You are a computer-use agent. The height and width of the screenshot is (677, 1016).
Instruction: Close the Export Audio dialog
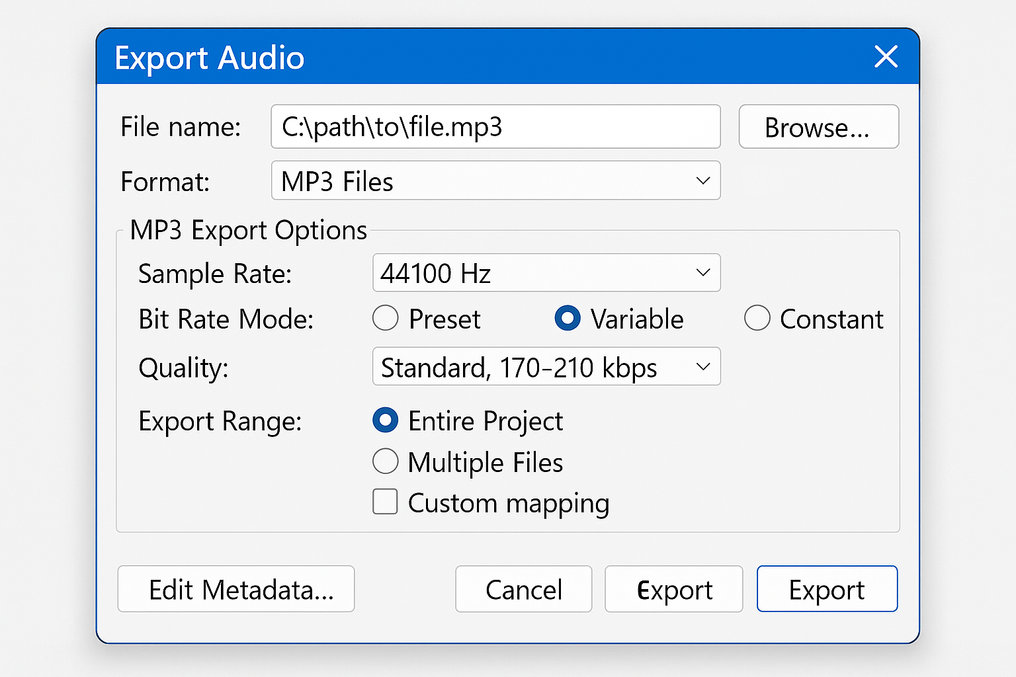[886, 57]
